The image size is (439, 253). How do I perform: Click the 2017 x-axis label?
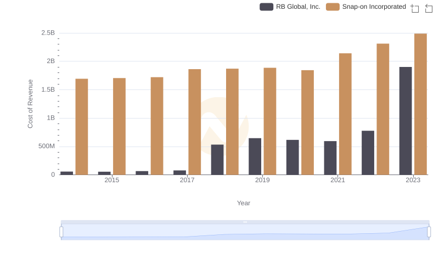(187, 180)
